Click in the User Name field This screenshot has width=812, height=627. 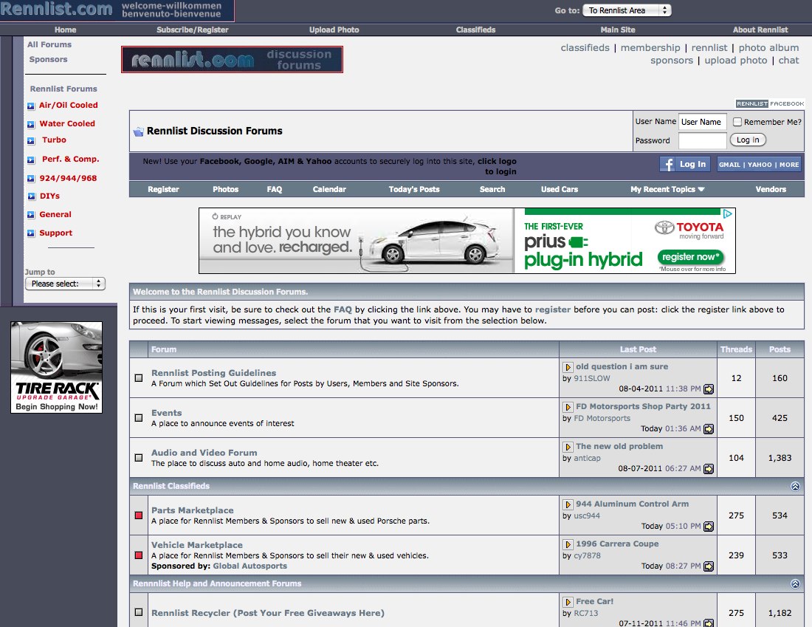coord(702,122)
